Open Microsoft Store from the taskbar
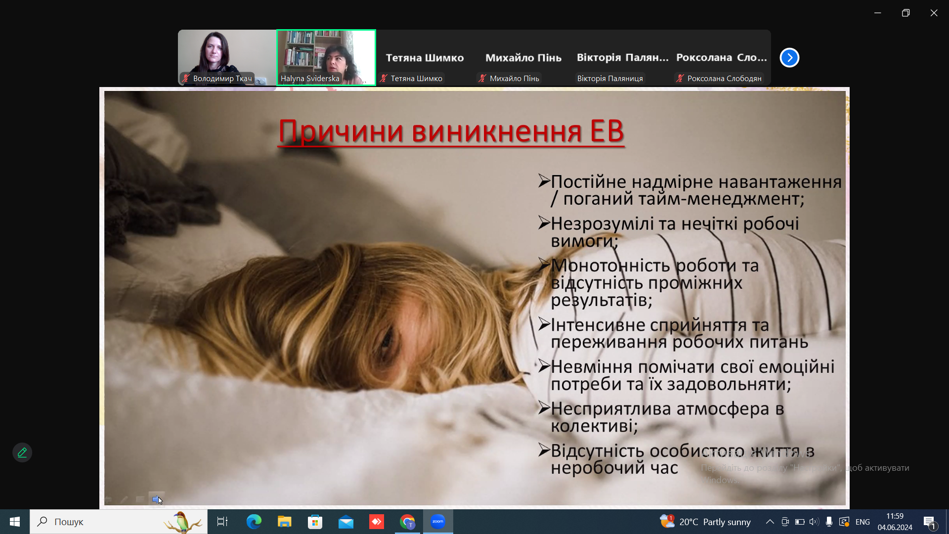Image resolution: width=949 pixels, height=534 pixels. point(315,522)
